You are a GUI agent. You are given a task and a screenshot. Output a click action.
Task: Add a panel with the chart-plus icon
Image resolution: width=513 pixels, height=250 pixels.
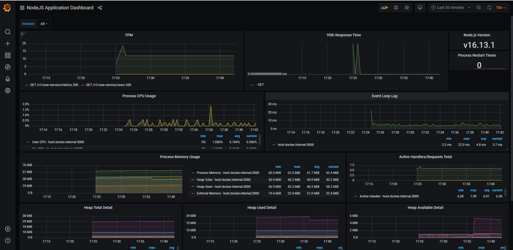tap(384, 8)
